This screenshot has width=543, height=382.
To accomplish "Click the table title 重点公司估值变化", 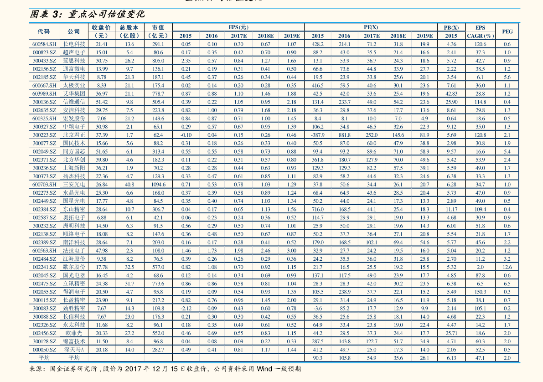I will click(x=107, y=14).
